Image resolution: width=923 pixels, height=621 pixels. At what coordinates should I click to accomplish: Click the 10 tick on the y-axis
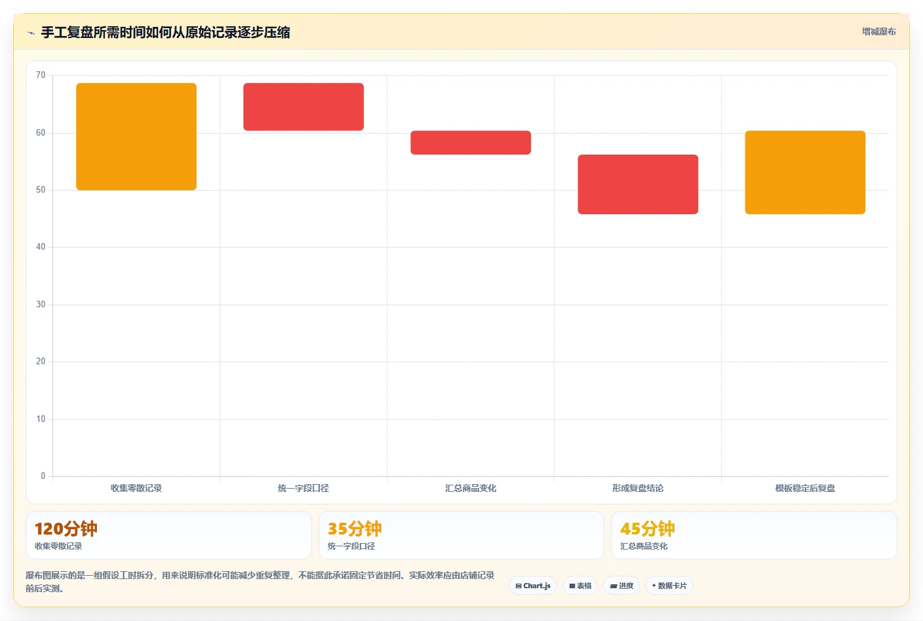pos(41,419)
